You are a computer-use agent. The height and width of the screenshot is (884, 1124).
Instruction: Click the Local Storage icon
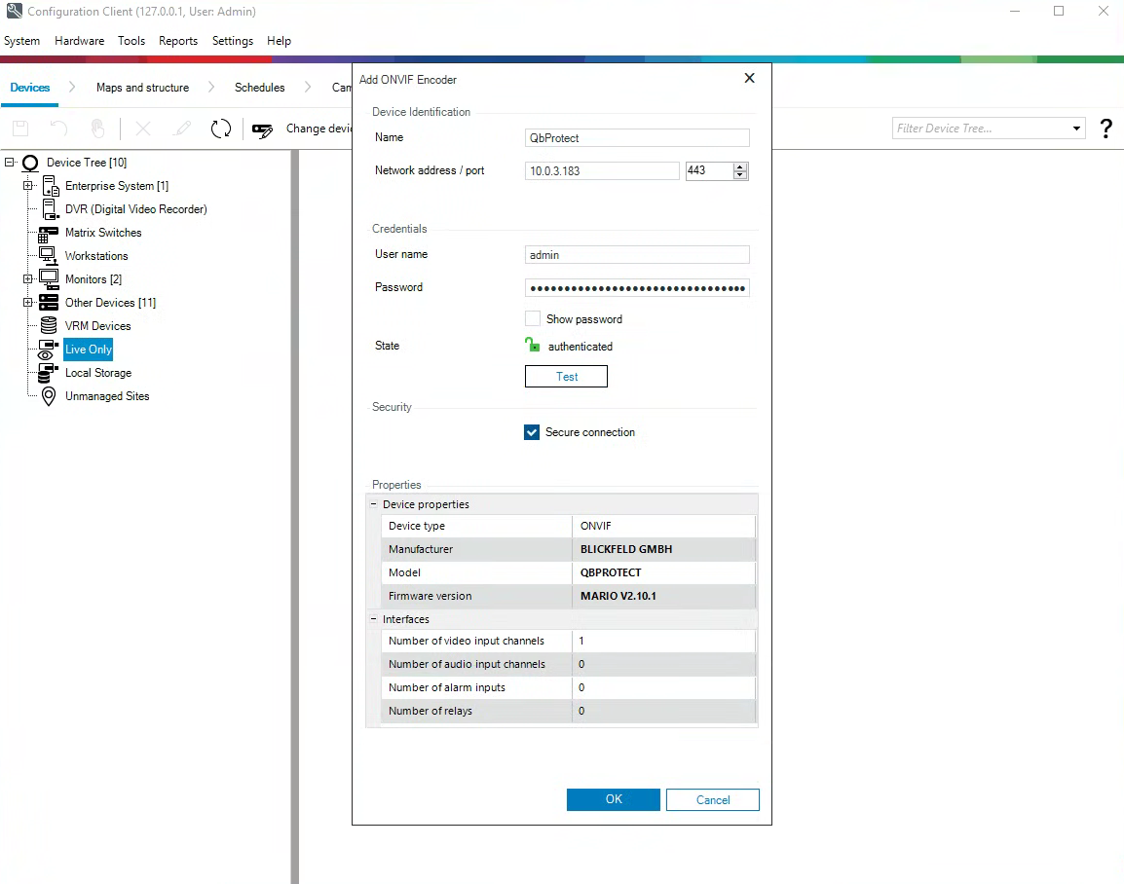[x=48, y=373]
